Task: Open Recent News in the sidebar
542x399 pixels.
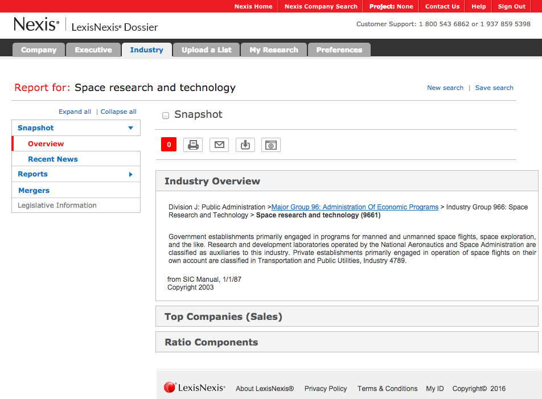Action: 53,159
